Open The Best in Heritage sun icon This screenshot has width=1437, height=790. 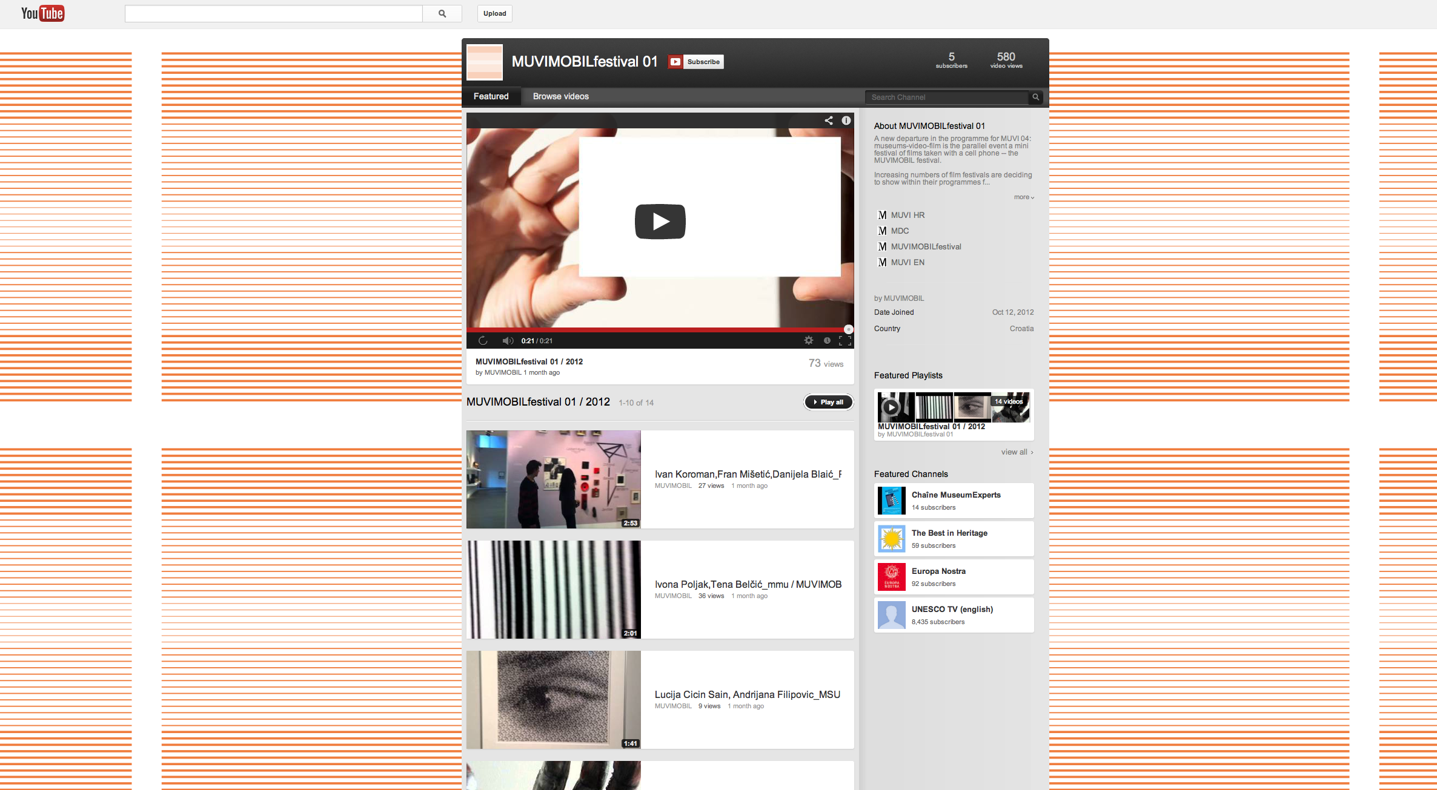(892, 539)
